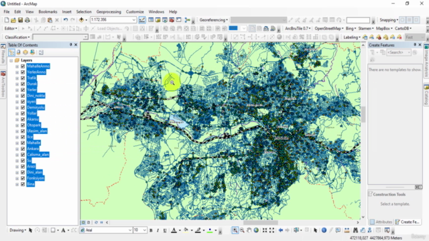Click the blue color swatch in toolbar

tap(233, 28)
